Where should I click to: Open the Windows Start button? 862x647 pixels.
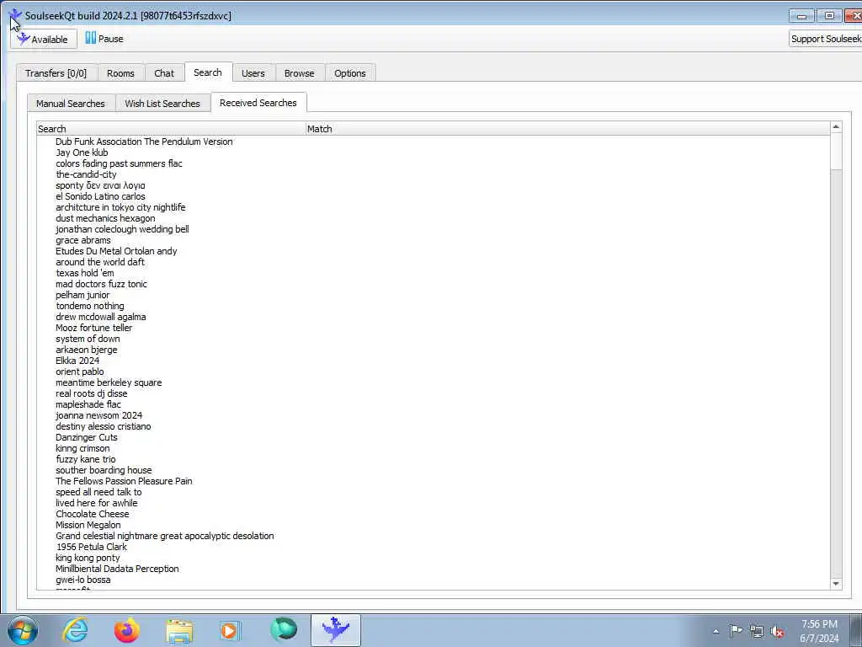tap(23, 630)
